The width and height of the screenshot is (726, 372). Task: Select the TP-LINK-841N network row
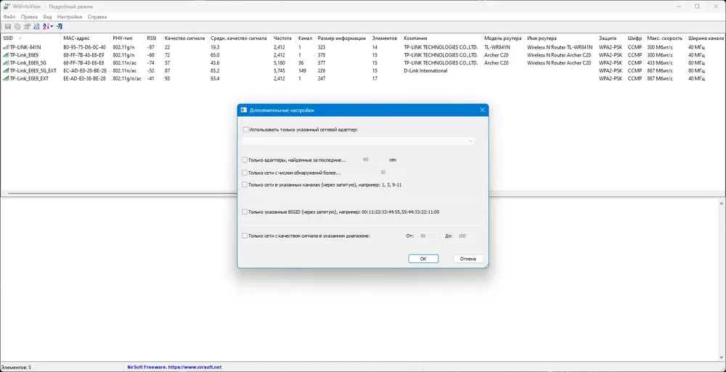[x=362, y=47]
